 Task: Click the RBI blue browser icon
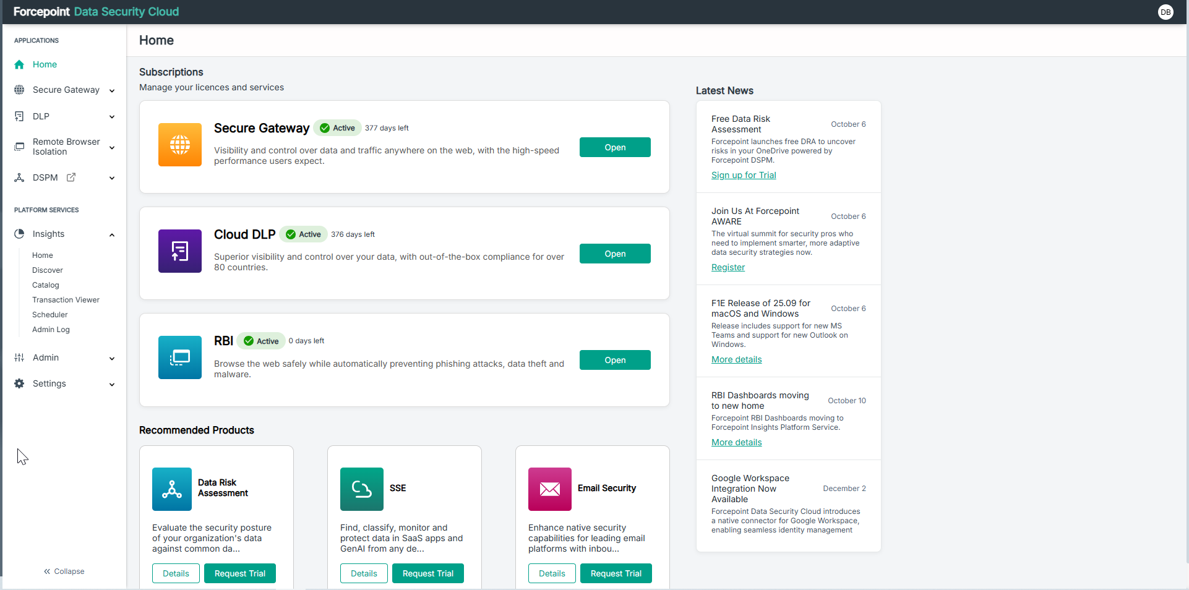pos(179,357)
